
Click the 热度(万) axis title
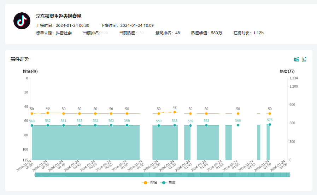(287, 71)
